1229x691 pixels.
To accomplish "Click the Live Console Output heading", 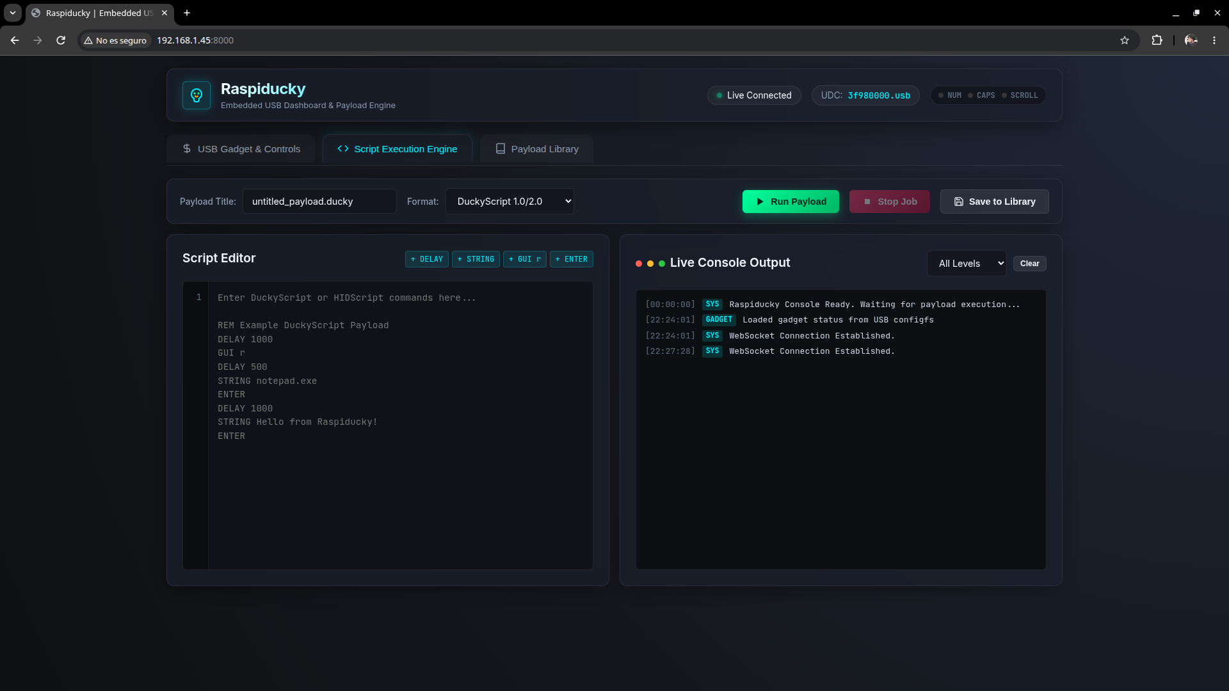I will pos(730,263).
